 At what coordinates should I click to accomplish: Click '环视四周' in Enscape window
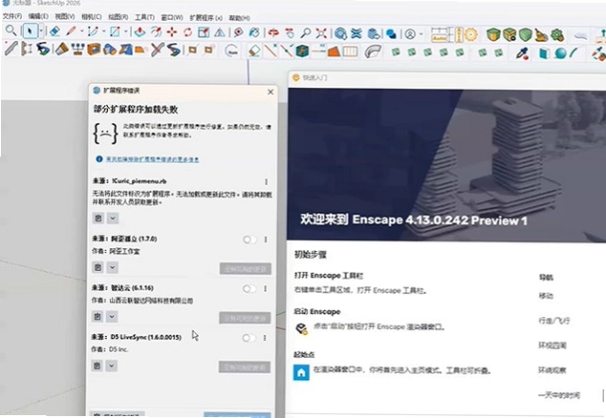552,345
